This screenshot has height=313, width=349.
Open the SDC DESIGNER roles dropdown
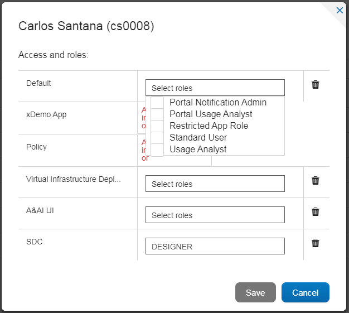215,246
